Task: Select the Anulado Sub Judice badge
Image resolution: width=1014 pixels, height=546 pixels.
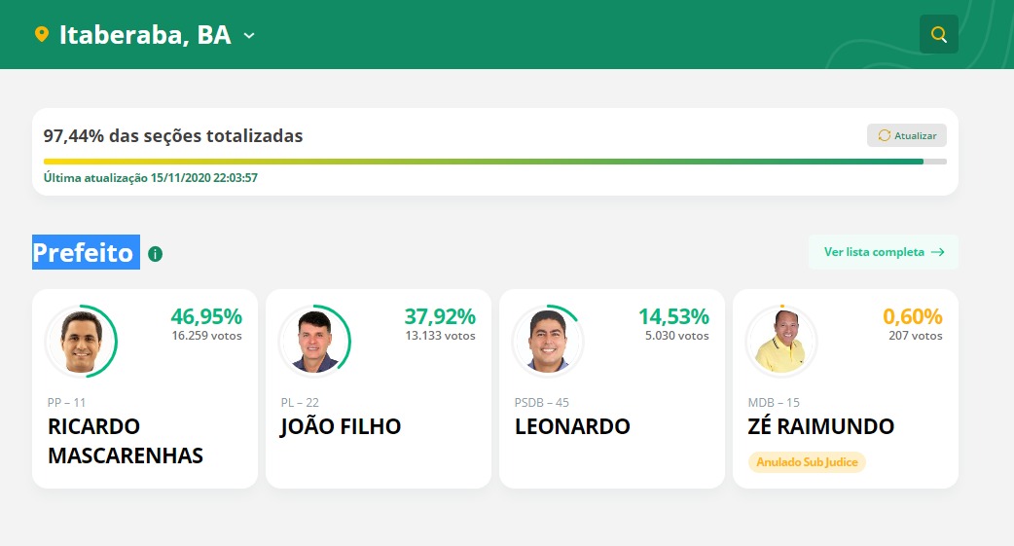Action: click(807, 462)
